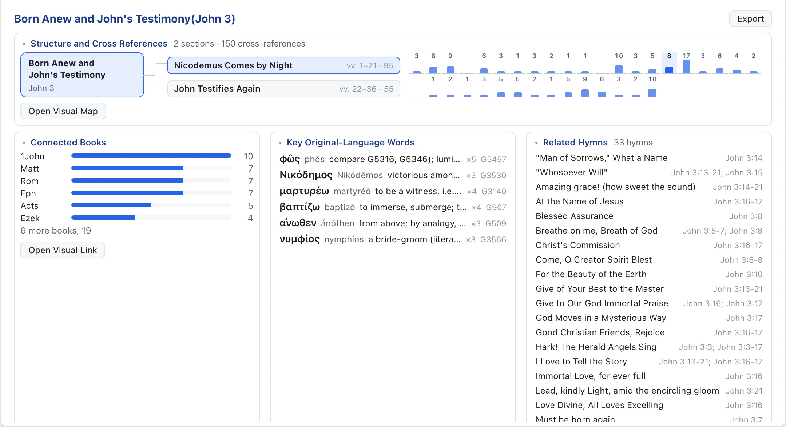Open the μαρτυρέω martyréō word entry

point(393,191)
